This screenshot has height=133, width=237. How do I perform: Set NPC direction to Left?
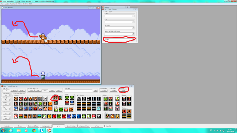click(6, 91)
